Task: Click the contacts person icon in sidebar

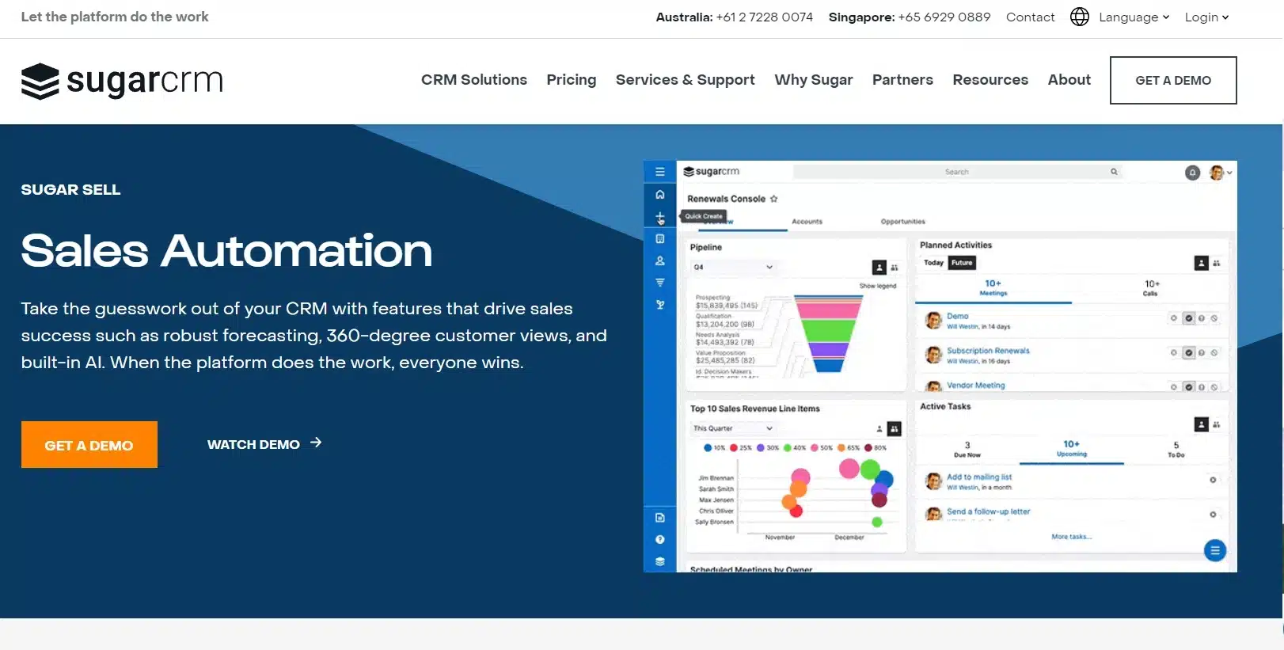Action: click(659, 260)
